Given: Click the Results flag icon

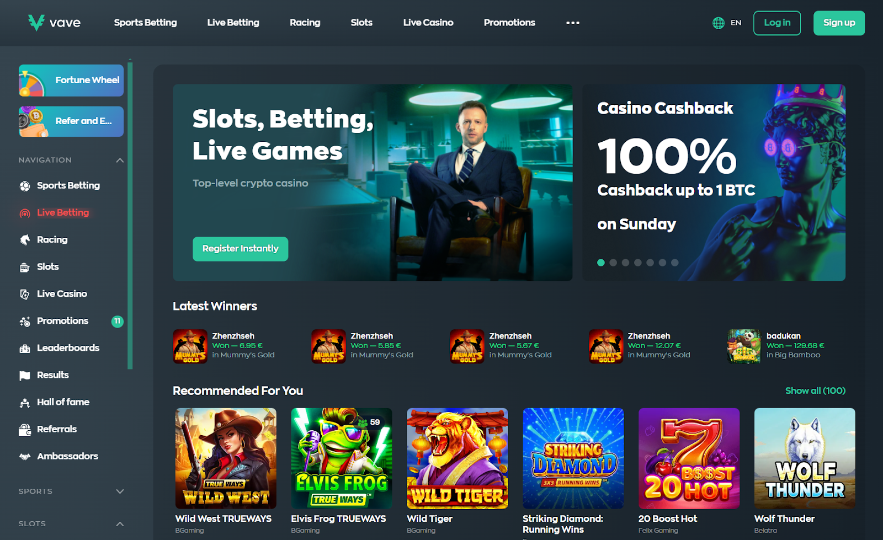Looking at the screenshot, I should (x=25, y=375).
